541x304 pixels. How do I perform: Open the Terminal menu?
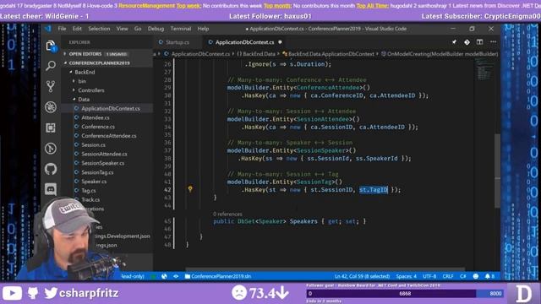tap(181, 29)
